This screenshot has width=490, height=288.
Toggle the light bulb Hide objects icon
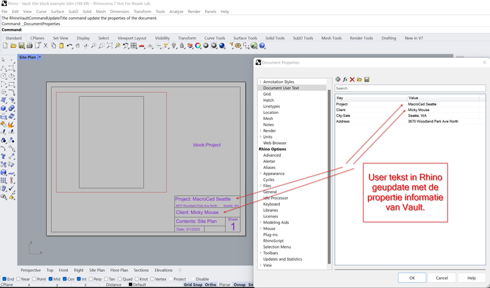174,46
